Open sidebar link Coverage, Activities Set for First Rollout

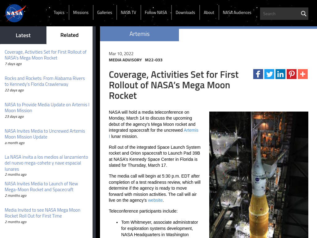46,55
